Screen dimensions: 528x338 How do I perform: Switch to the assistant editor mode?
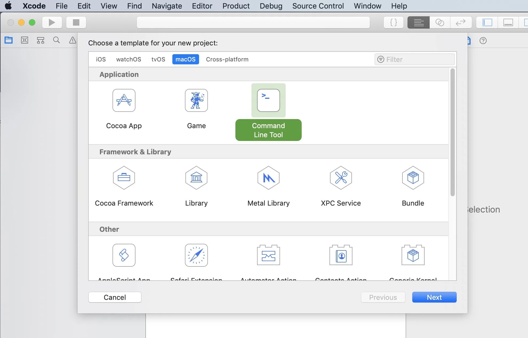click(440, 22)
